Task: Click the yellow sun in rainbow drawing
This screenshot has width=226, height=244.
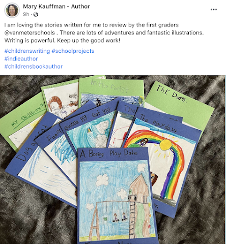Action: pos(165,144)
